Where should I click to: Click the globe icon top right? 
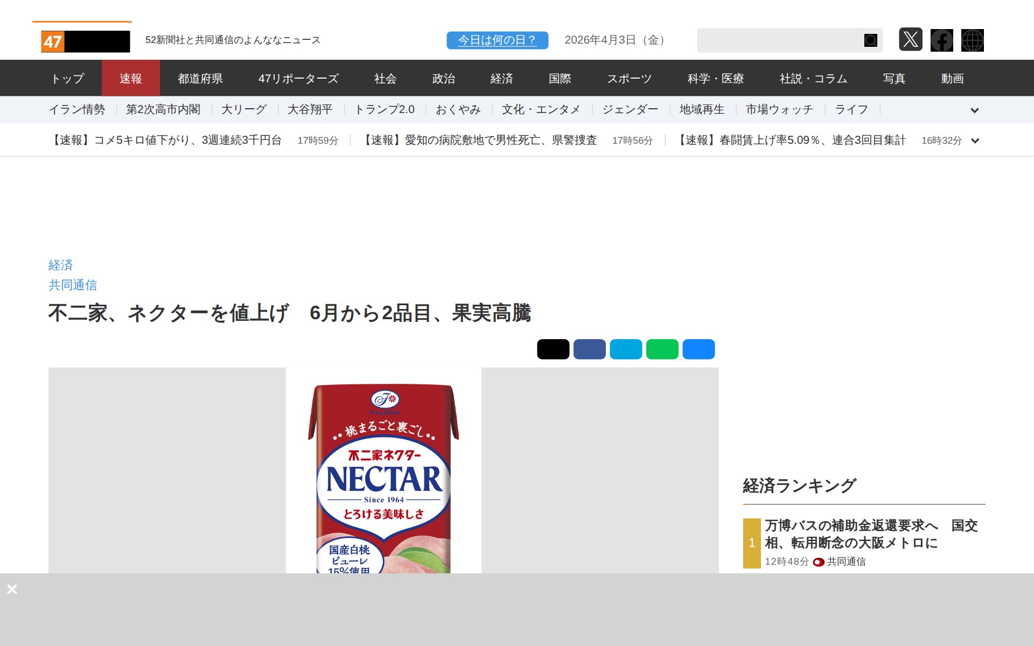[x=973, y=40]
